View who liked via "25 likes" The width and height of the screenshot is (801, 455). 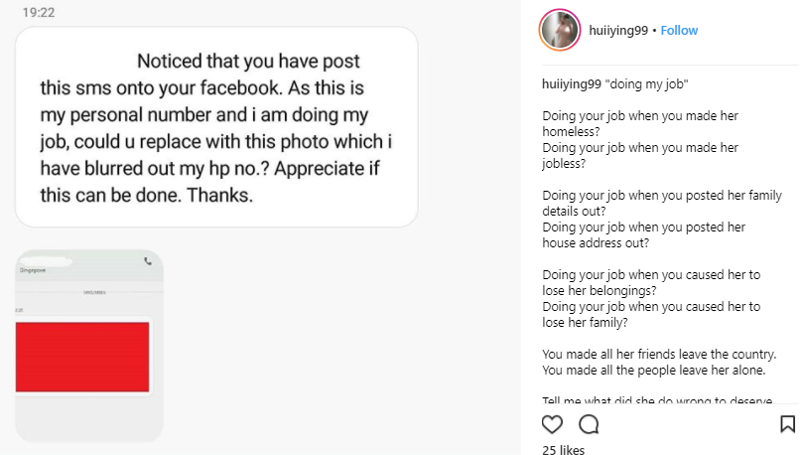coord(564,450)
